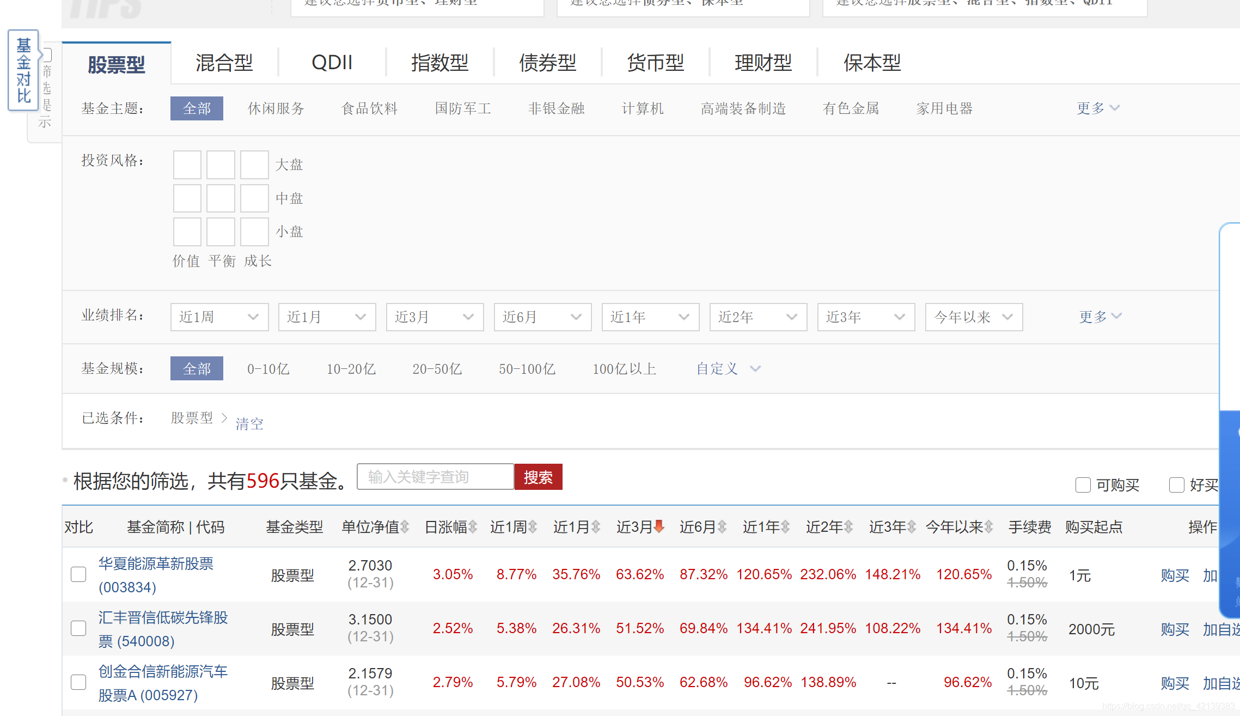
Task: Filter fund size 100亿以上
Action: pyautogui.click(x=624, y=369)
